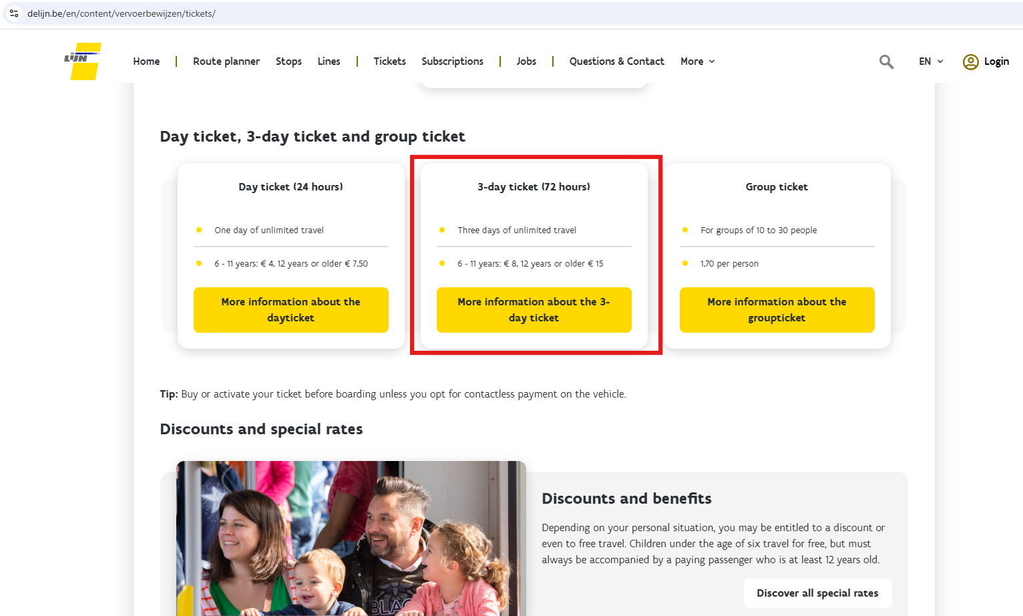Expand the More menu dropdown
The height and width of the screenshot is (616, 1023).
698,61
